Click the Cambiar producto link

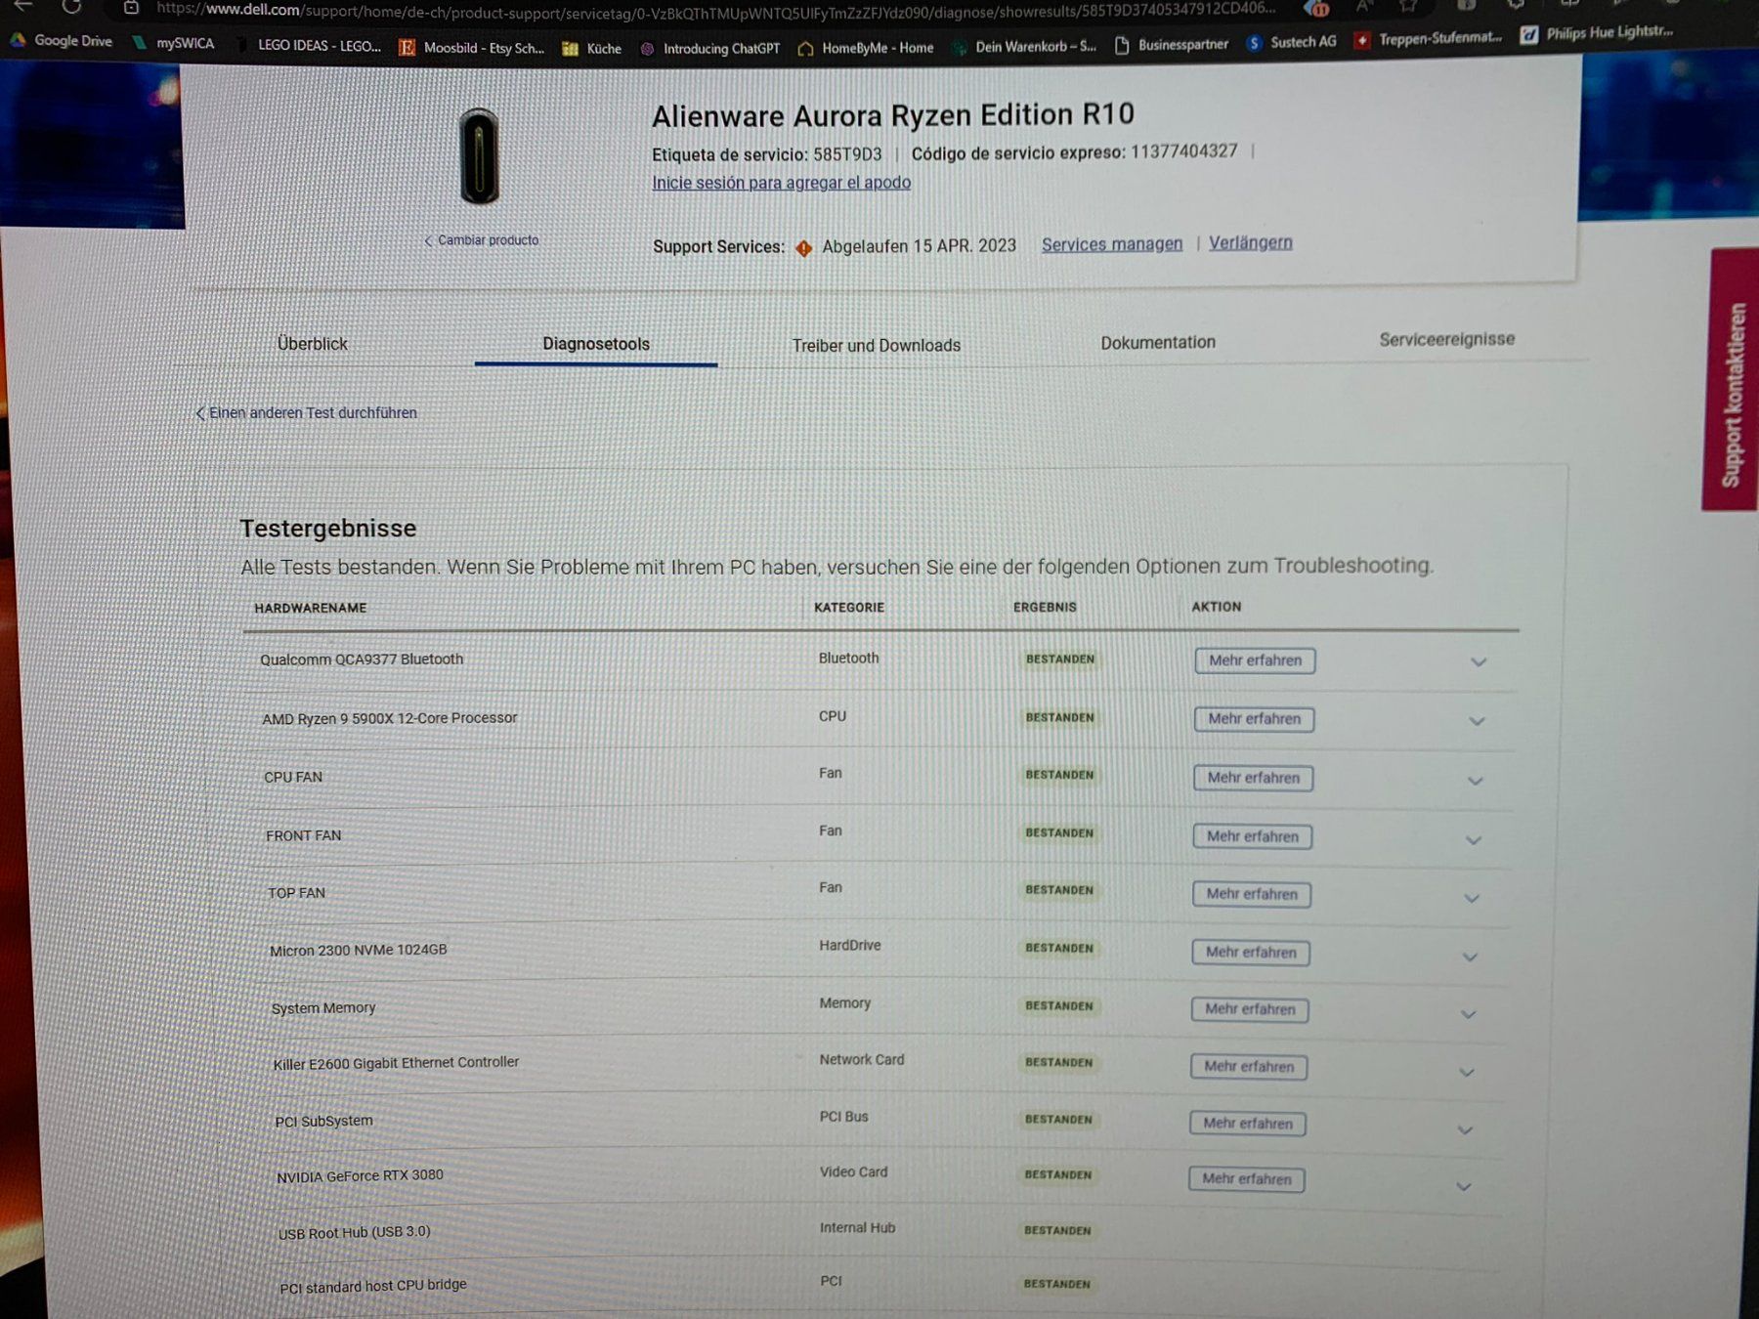coord(482,240)
